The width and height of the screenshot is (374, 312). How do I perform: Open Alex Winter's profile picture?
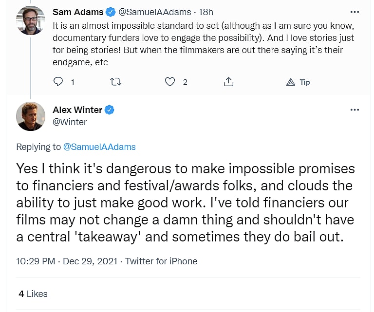[x=30, y=116]
